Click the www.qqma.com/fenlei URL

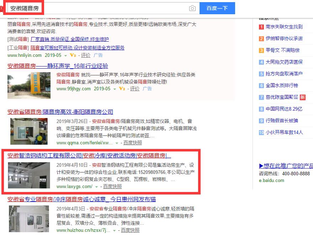click(84, 143)
